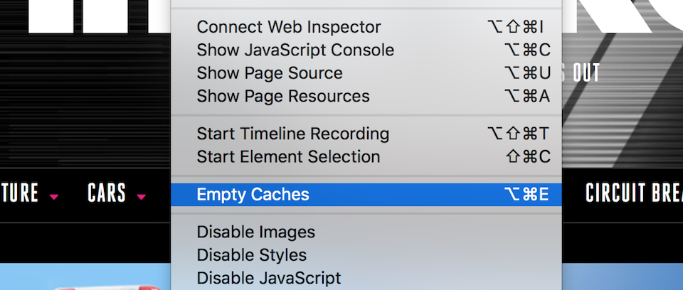Toggle the Disable JavaScript option
This screenshot has width=683, height=290.
pyautogui.click(x=366, y=278)
